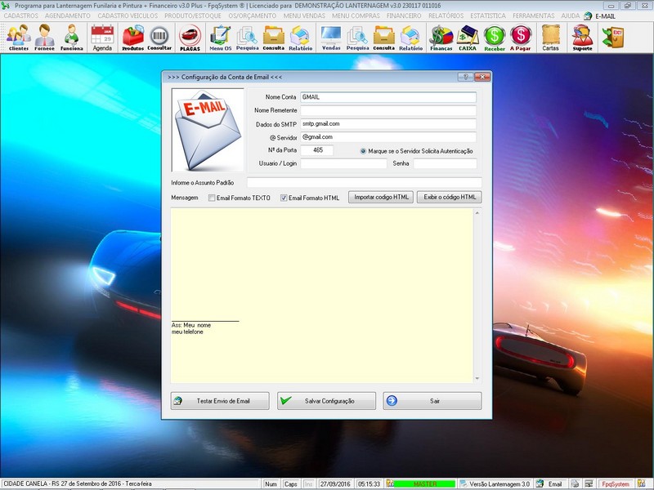Click the Agenda calendar icon
The width and height of the screenshot is (654, 490).
[102, 37]
